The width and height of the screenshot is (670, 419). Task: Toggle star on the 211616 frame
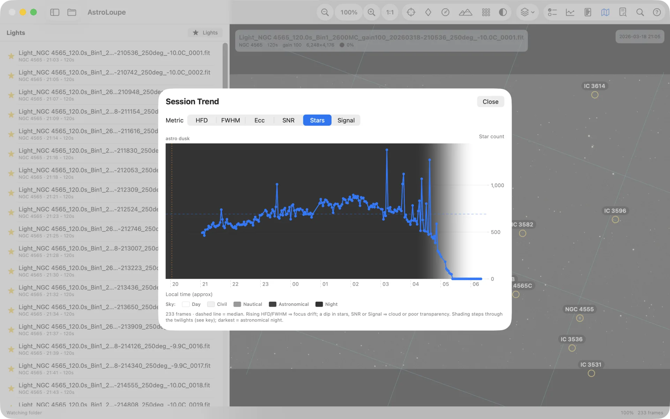[x=11, y=134]
